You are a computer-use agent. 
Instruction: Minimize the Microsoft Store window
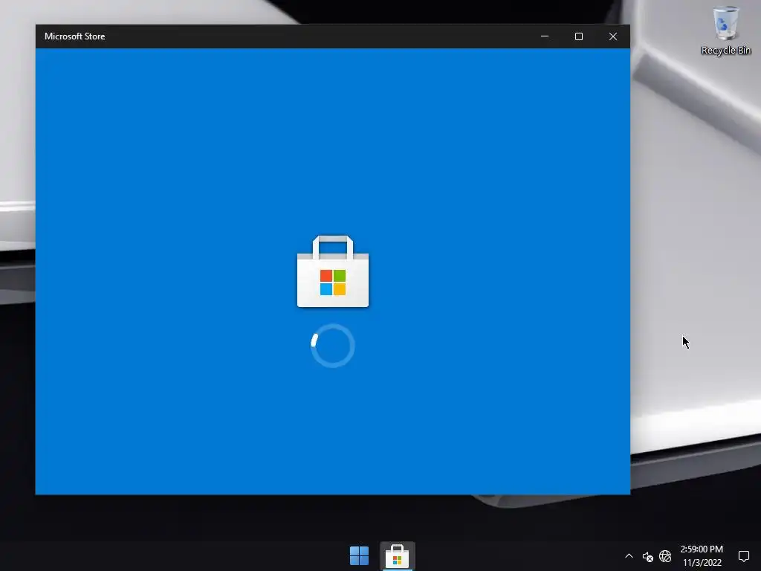pos(545,36)
